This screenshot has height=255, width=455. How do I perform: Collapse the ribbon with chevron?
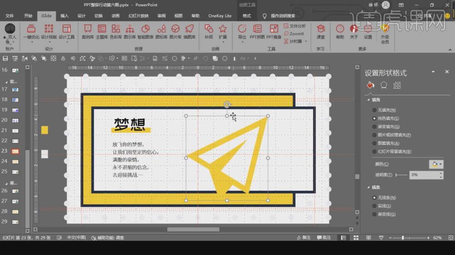tap(450, 50)
